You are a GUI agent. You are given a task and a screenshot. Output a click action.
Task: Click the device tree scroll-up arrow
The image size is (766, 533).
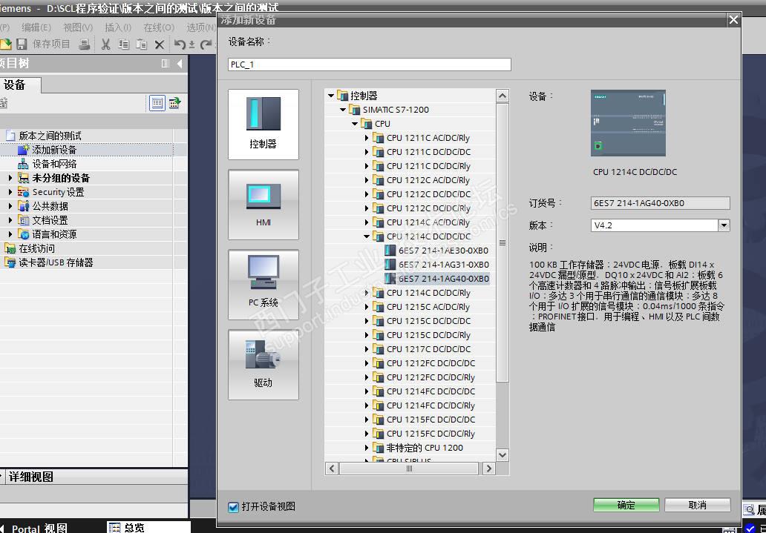tap(503, 96)
